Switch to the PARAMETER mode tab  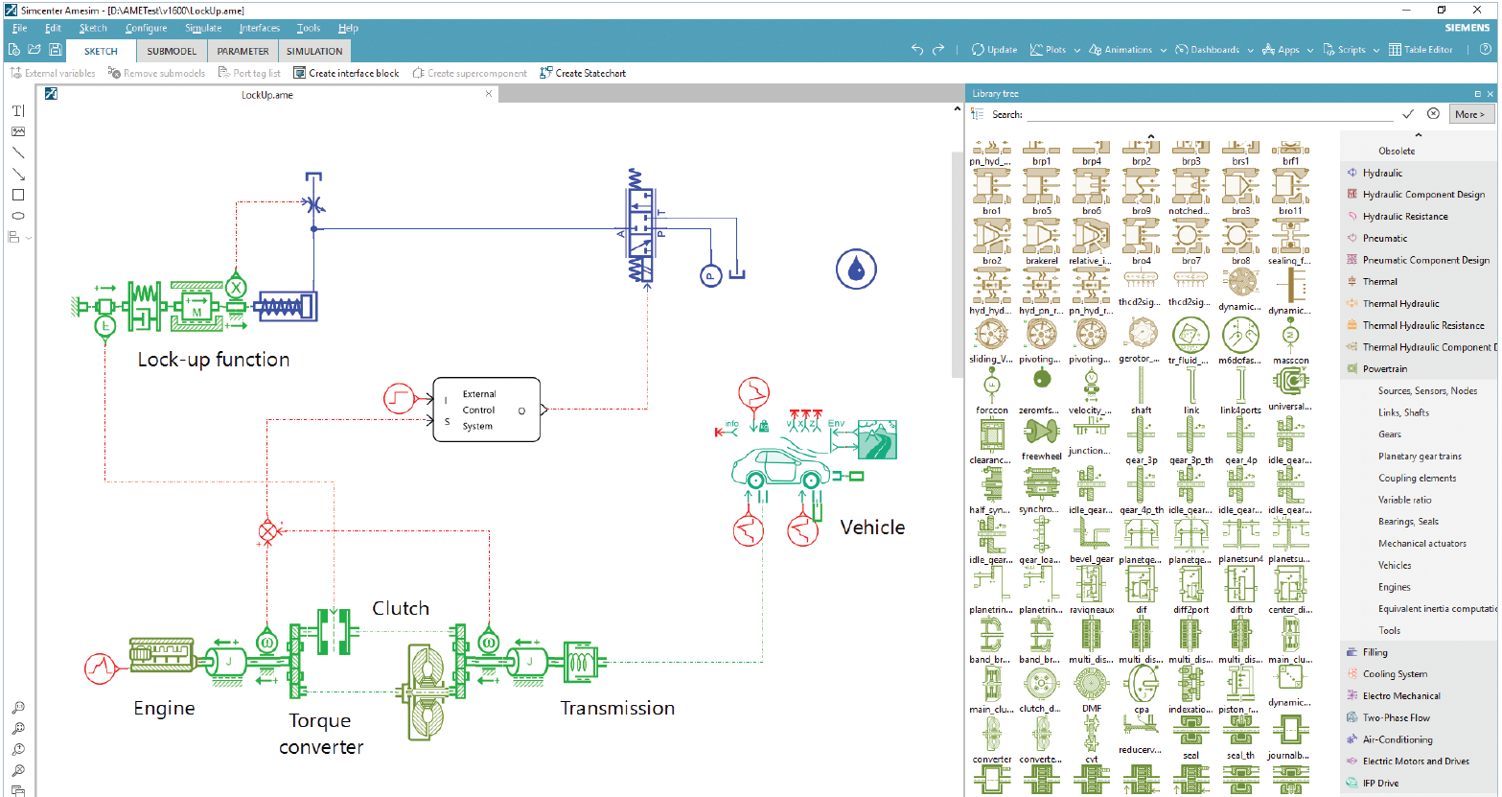pyautogui.click(x=243, y=51)
